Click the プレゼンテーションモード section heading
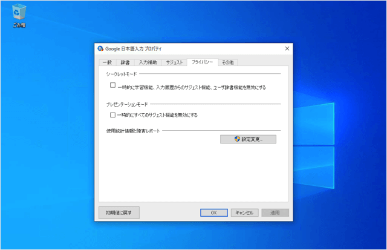Viewport: 387px width, 250px height. click(x=127, y=105)
